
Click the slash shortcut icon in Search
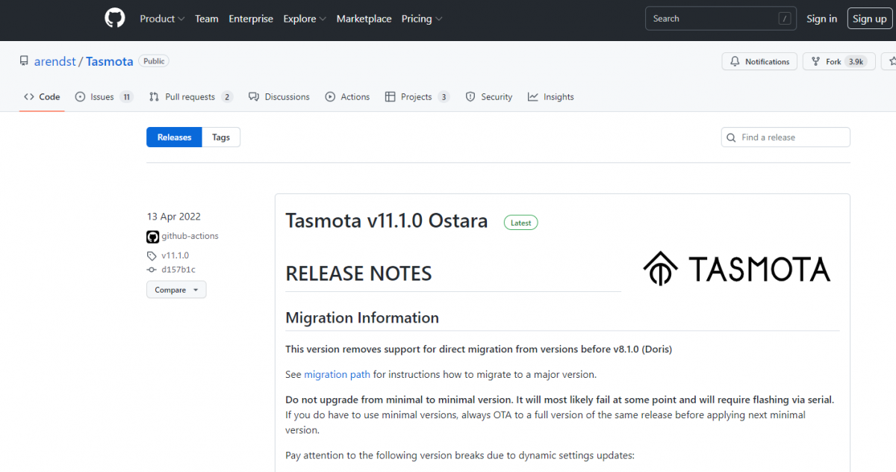pyautogui.click(x=785, y=19)
